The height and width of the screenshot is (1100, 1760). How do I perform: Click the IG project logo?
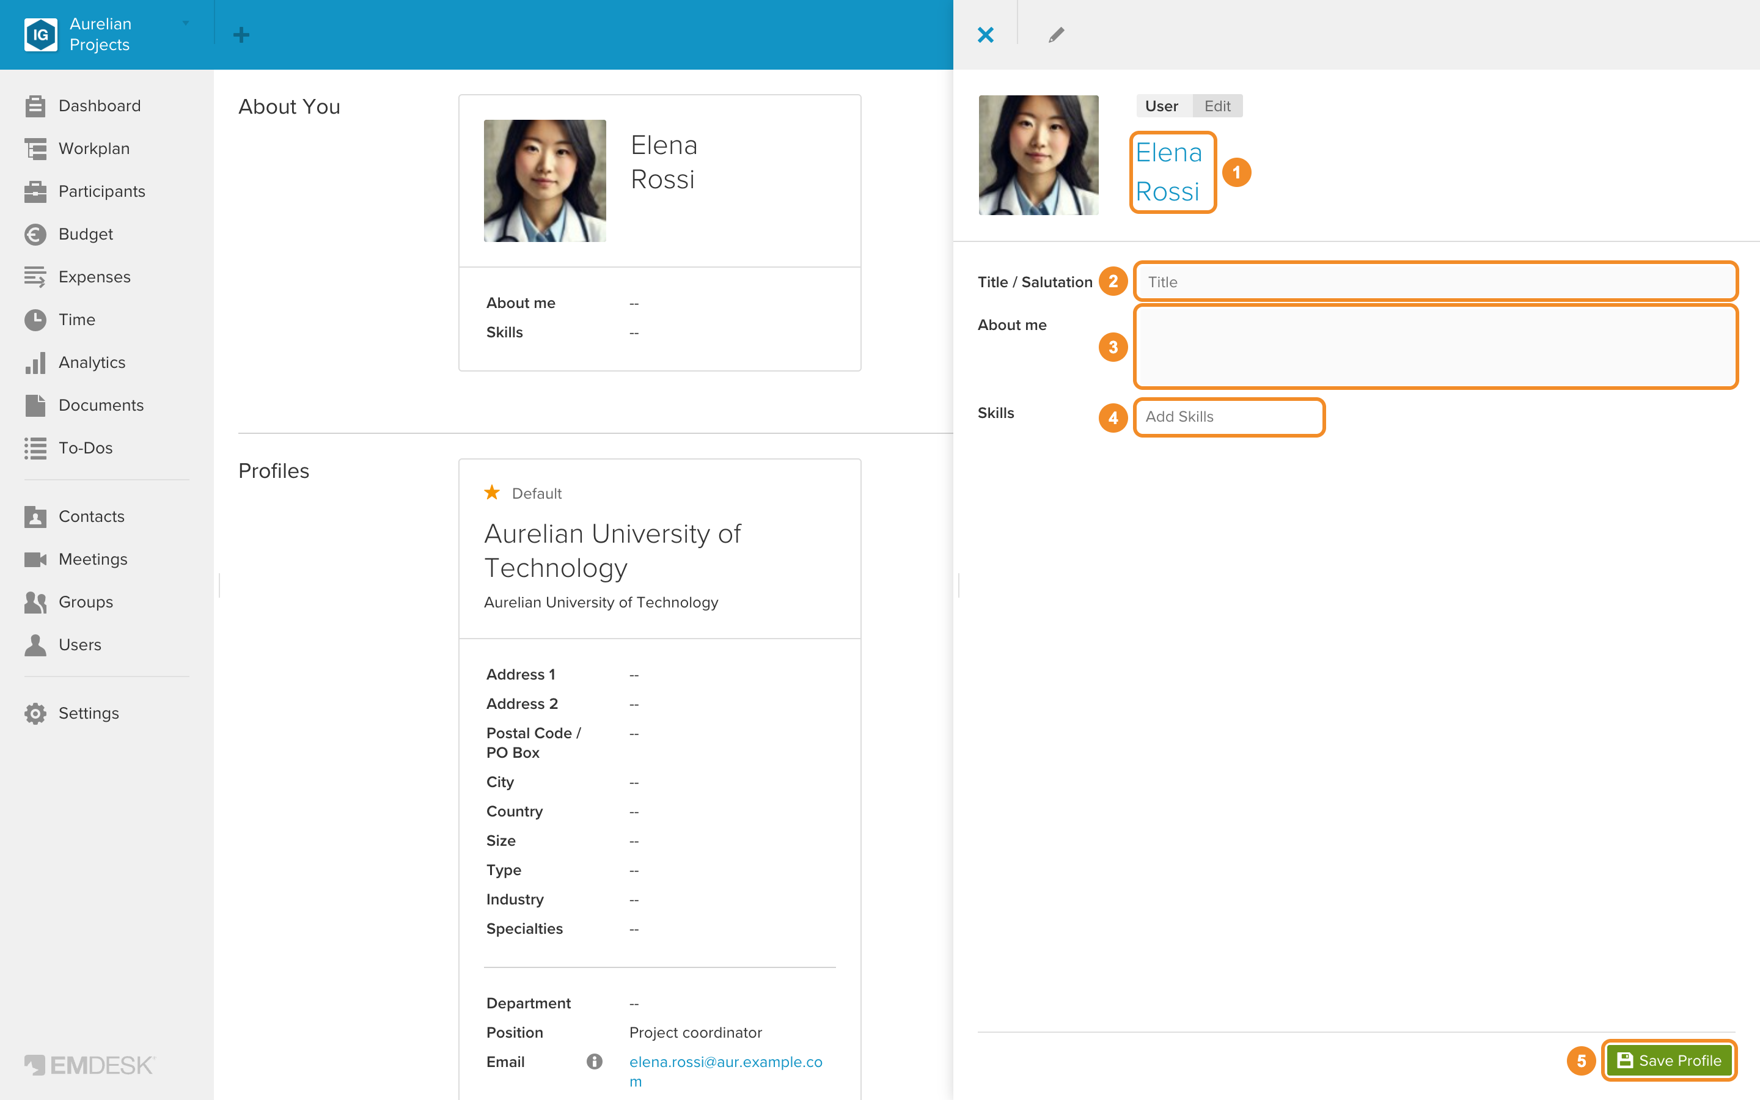coord(41,34)
